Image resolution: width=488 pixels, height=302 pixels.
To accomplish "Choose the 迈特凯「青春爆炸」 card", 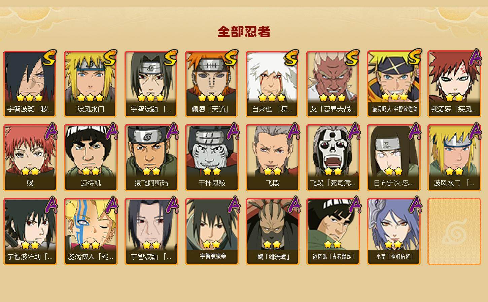I will coord(333,232).
